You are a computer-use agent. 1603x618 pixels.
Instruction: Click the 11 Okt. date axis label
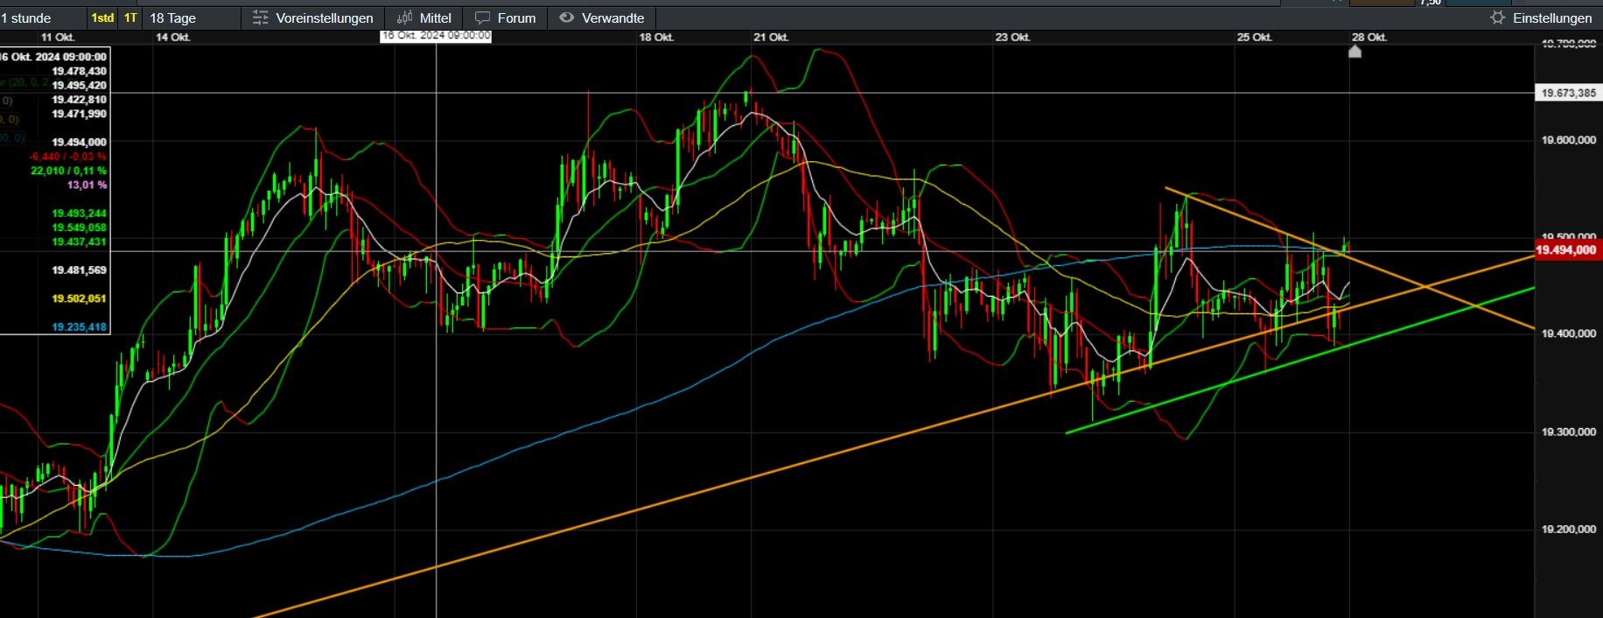(58, 37)
